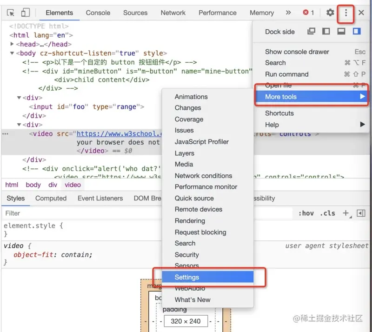Open the Issues tool
Screen dimensions: 372x332
(x=207, y=130)
